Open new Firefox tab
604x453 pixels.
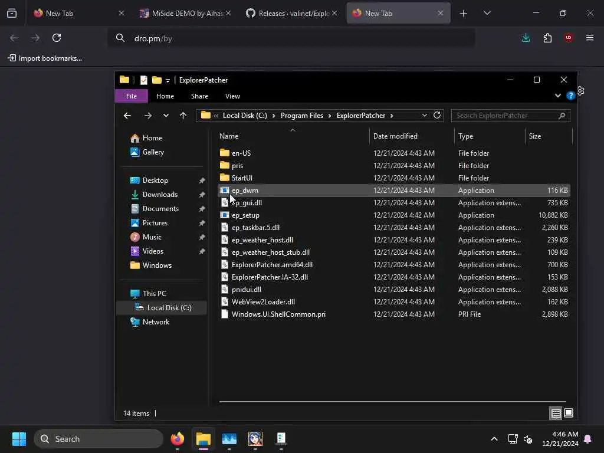[x=464, y=14]
